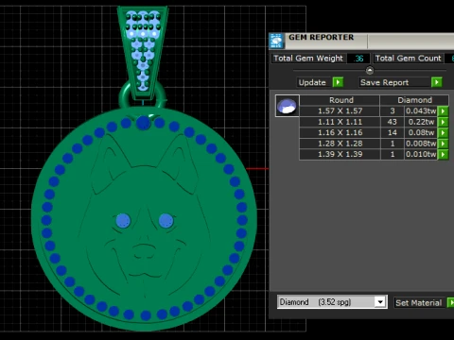Click the count cell showing 14
Screen dimensions: 454x340
[x=393, y=132]
